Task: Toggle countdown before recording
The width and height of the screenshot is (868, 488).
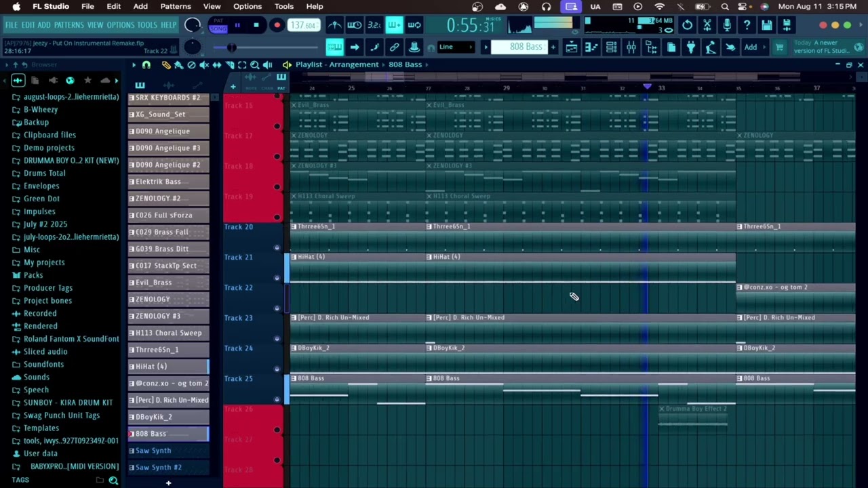Action: point(374,25)
